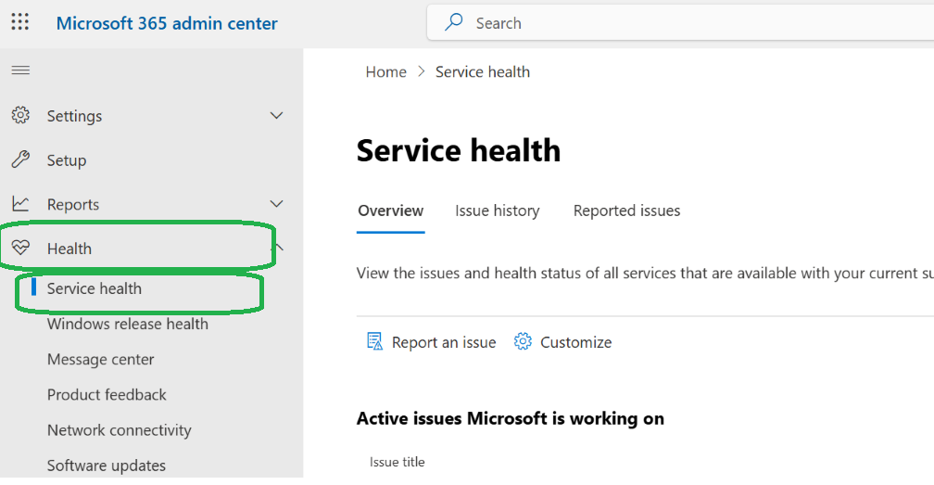
Task: Click the Settings gear icon in sidebar
Action: [20, 115]
